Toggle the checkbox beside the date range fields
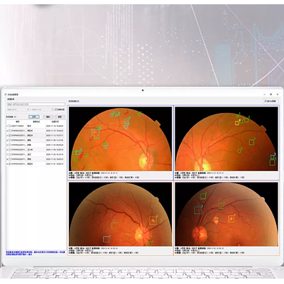Screen dimensions: 284x284 [56, 109]
